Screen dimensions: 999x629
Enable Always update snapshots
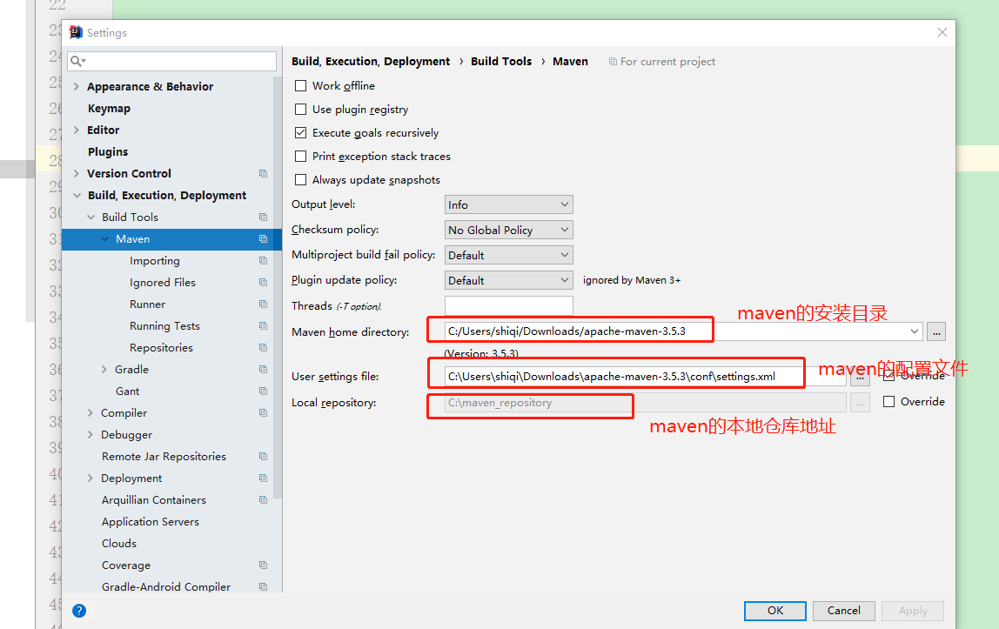pyautogui.click(x=301, y=180)
